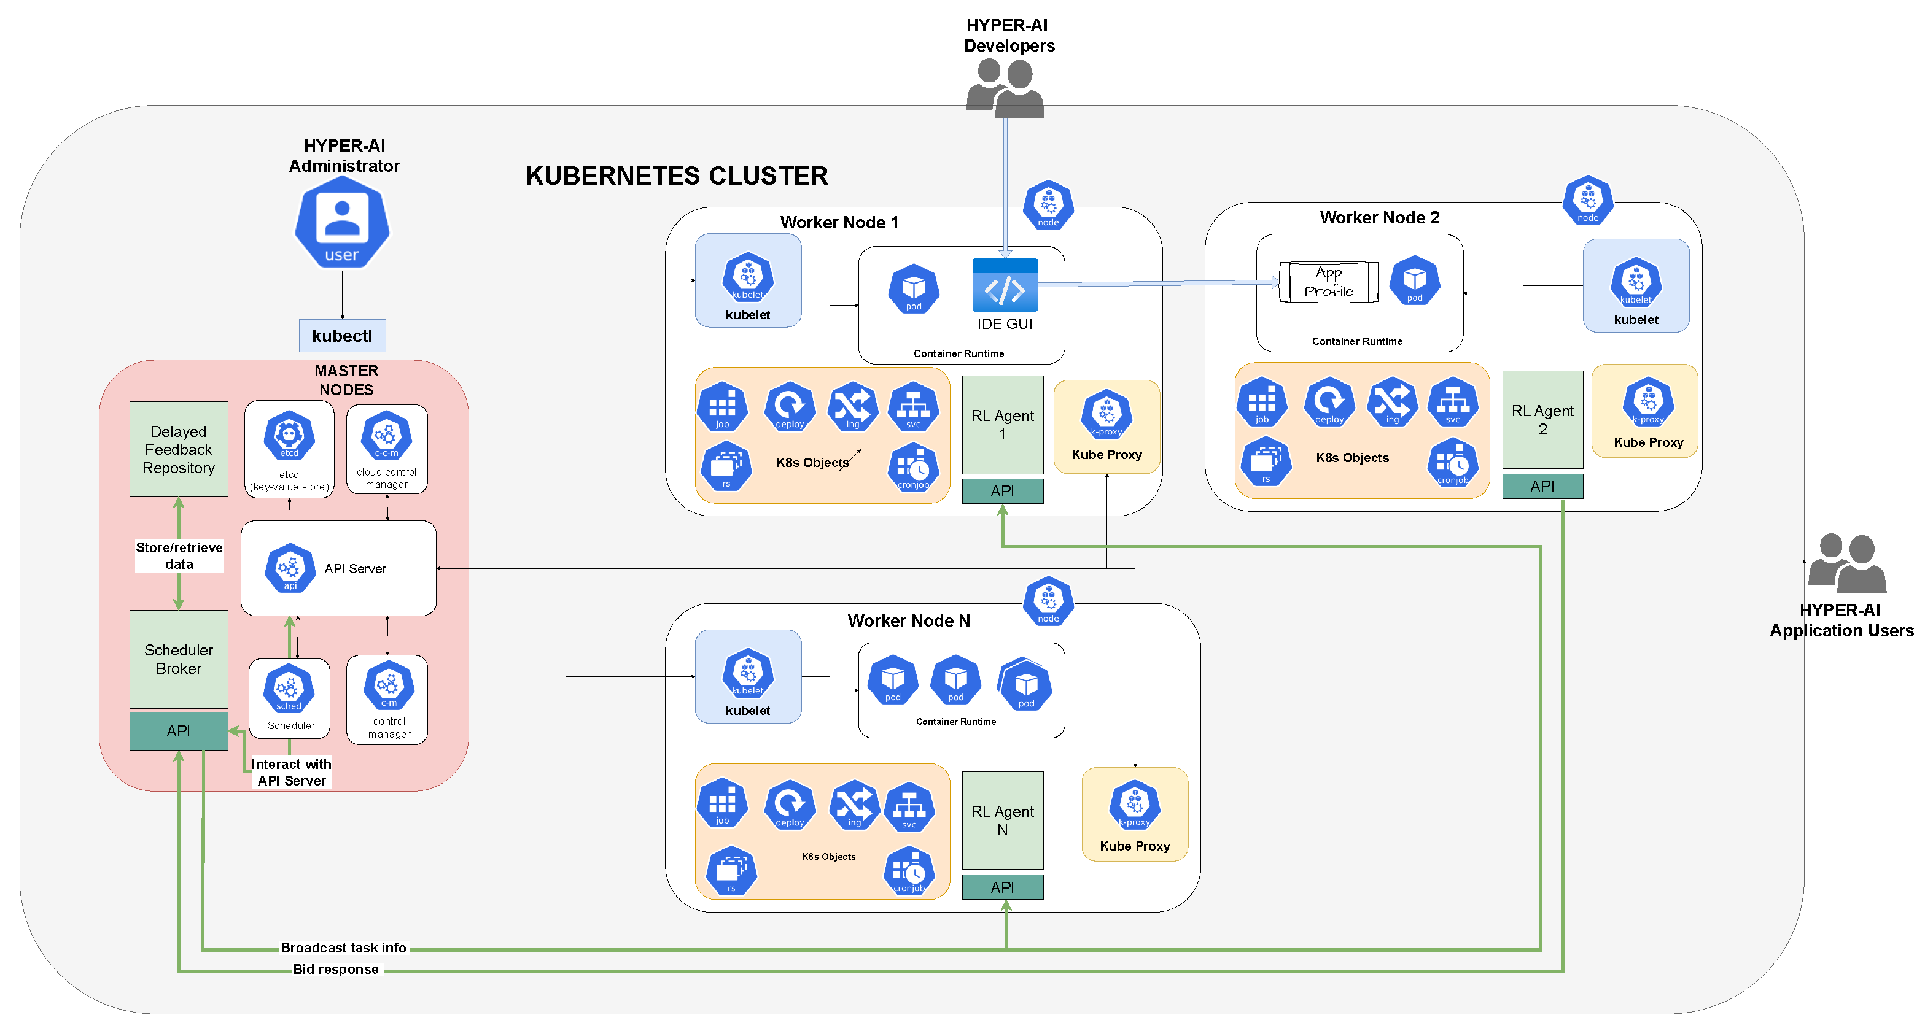Click the node icon atop Worker Node N

pos(1048,600)
